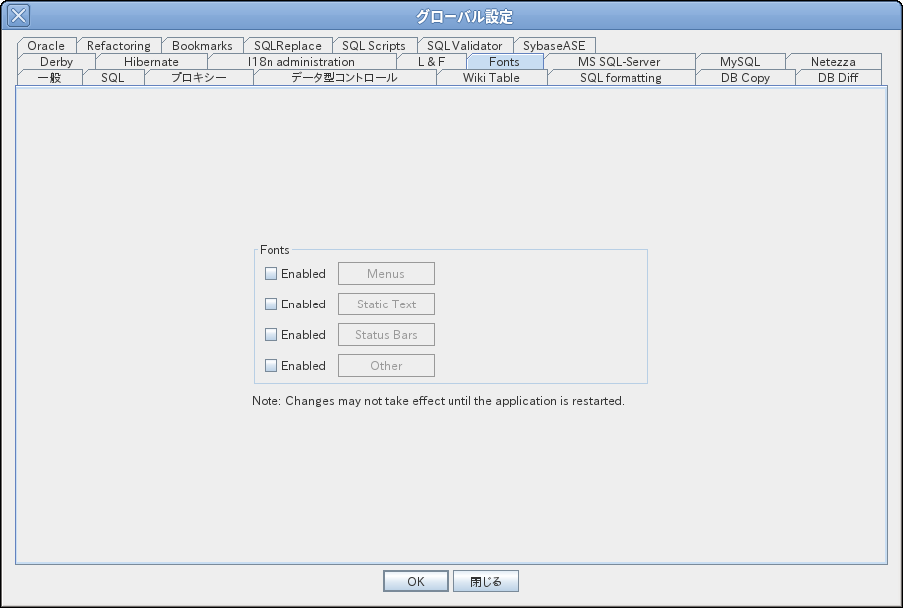
Task: Open the Hibernate tab
Action: click(151, 61)
